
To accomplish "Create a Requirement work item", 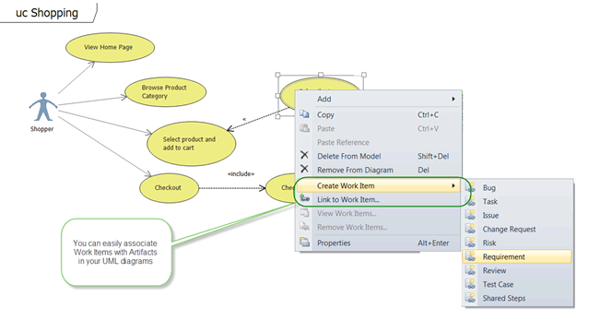I will tap(517, 256).
